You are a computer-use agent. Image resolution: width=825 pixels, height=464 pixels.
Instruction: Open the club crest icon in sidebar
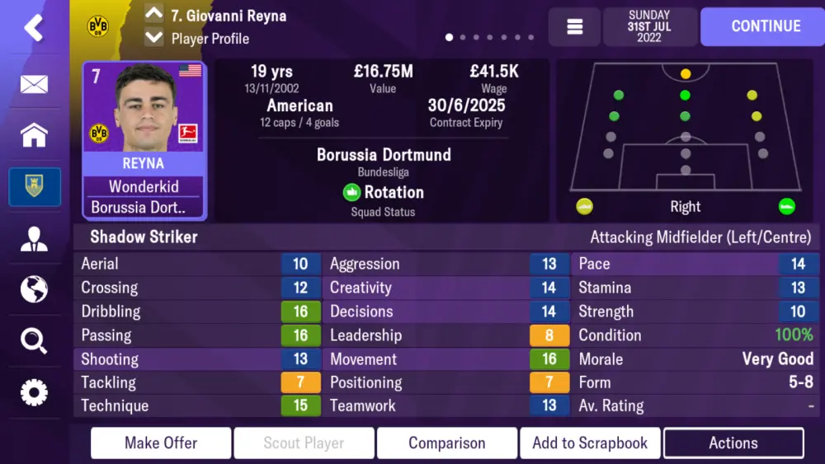[x=34, y=186]
